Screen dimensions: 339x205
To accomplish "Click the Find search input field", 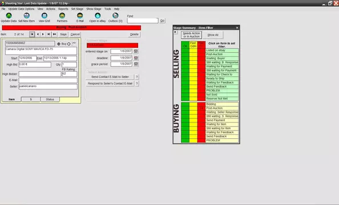I will (143, 20).
